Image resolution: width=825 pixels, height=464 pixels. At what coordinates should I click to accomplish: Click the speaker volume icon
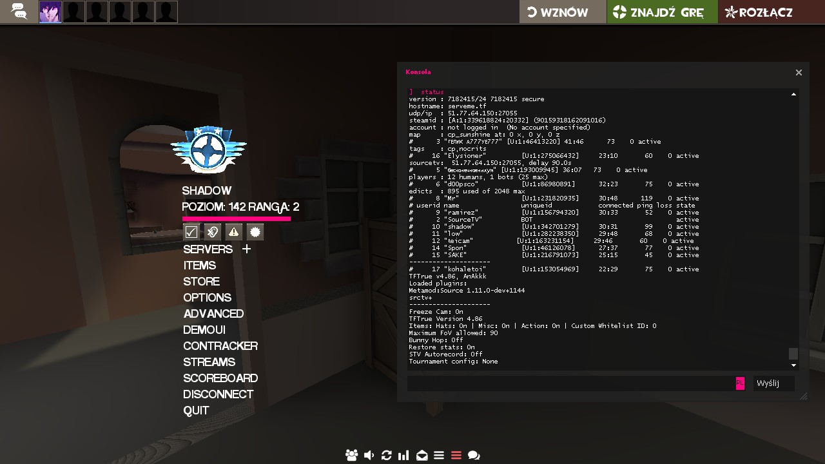coord(369,455)
